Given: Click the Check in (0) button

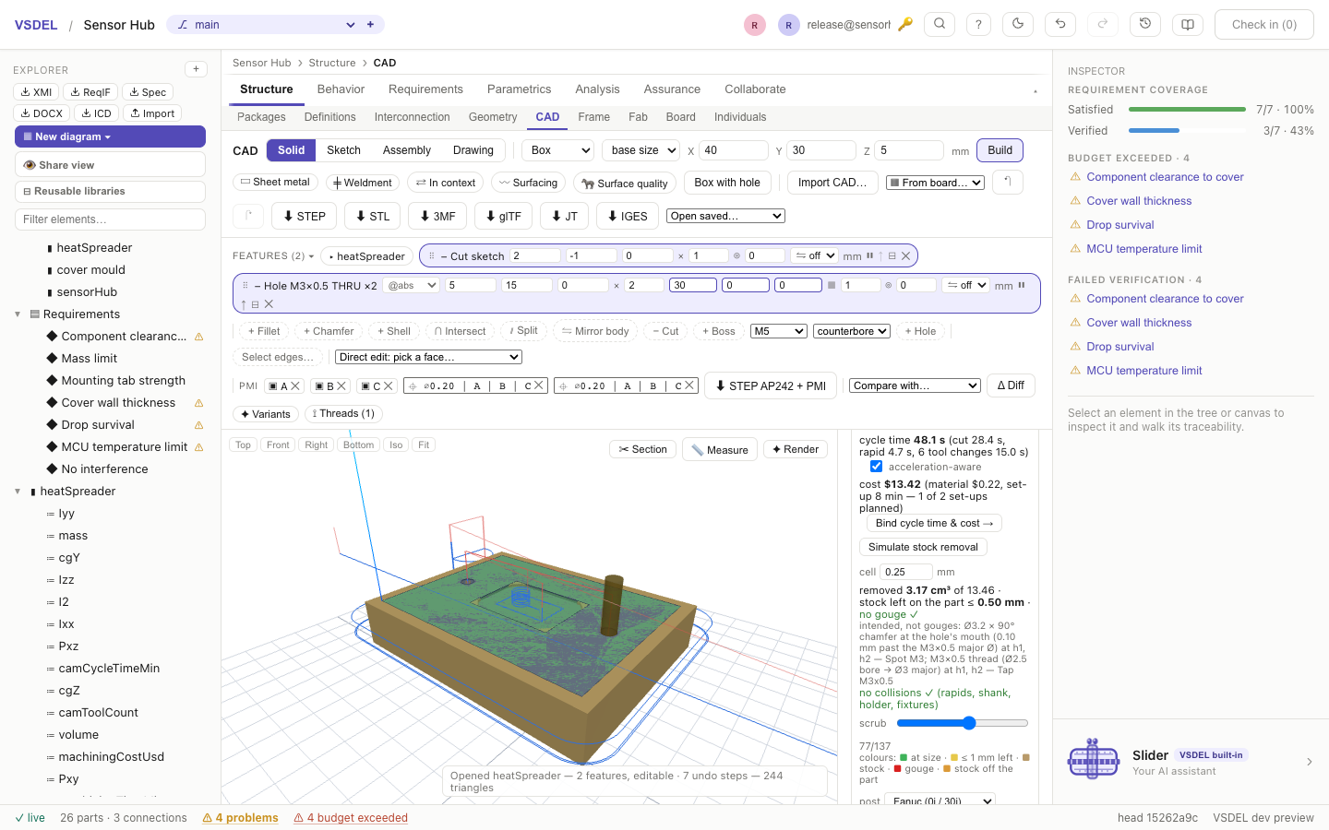Looking at the screenshot, I should (x=1263, y=25).
